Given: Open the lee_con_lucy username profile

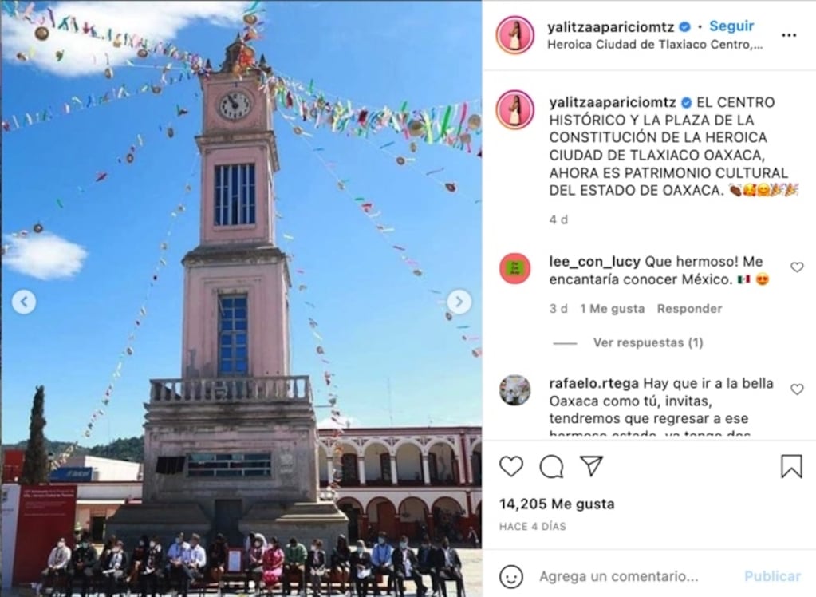Looking at the screenshot, I should pyautogui.click(x=594, y=262).
